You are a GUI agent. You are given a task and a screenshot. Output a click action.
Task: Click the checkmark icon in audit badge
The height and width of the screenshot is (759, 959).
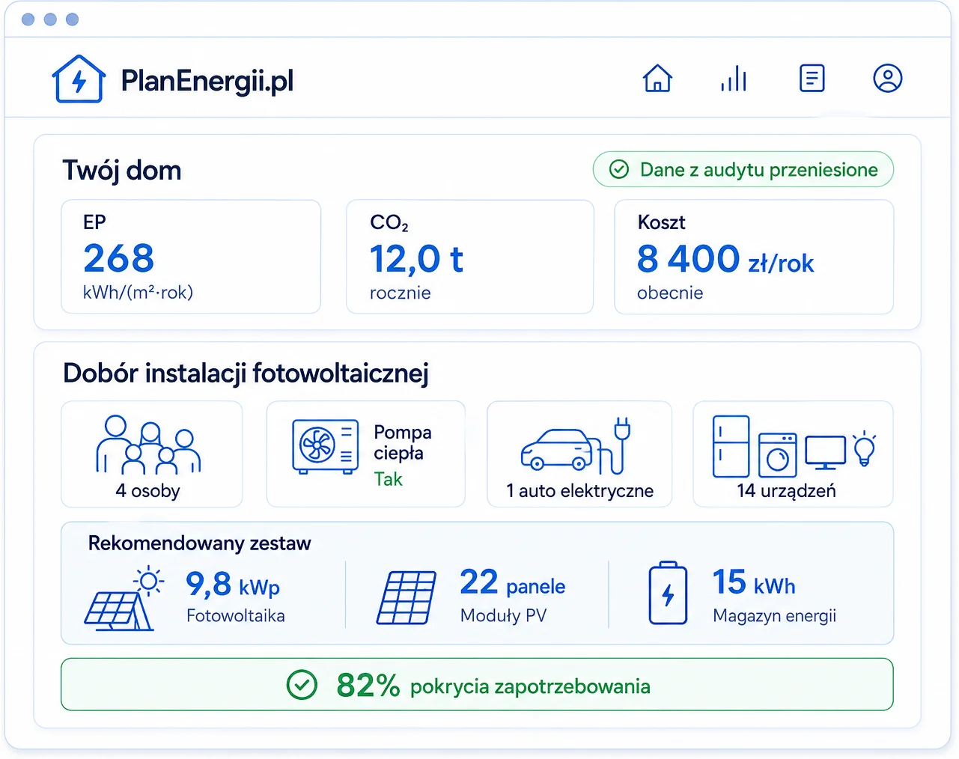(x=618, y=169)
